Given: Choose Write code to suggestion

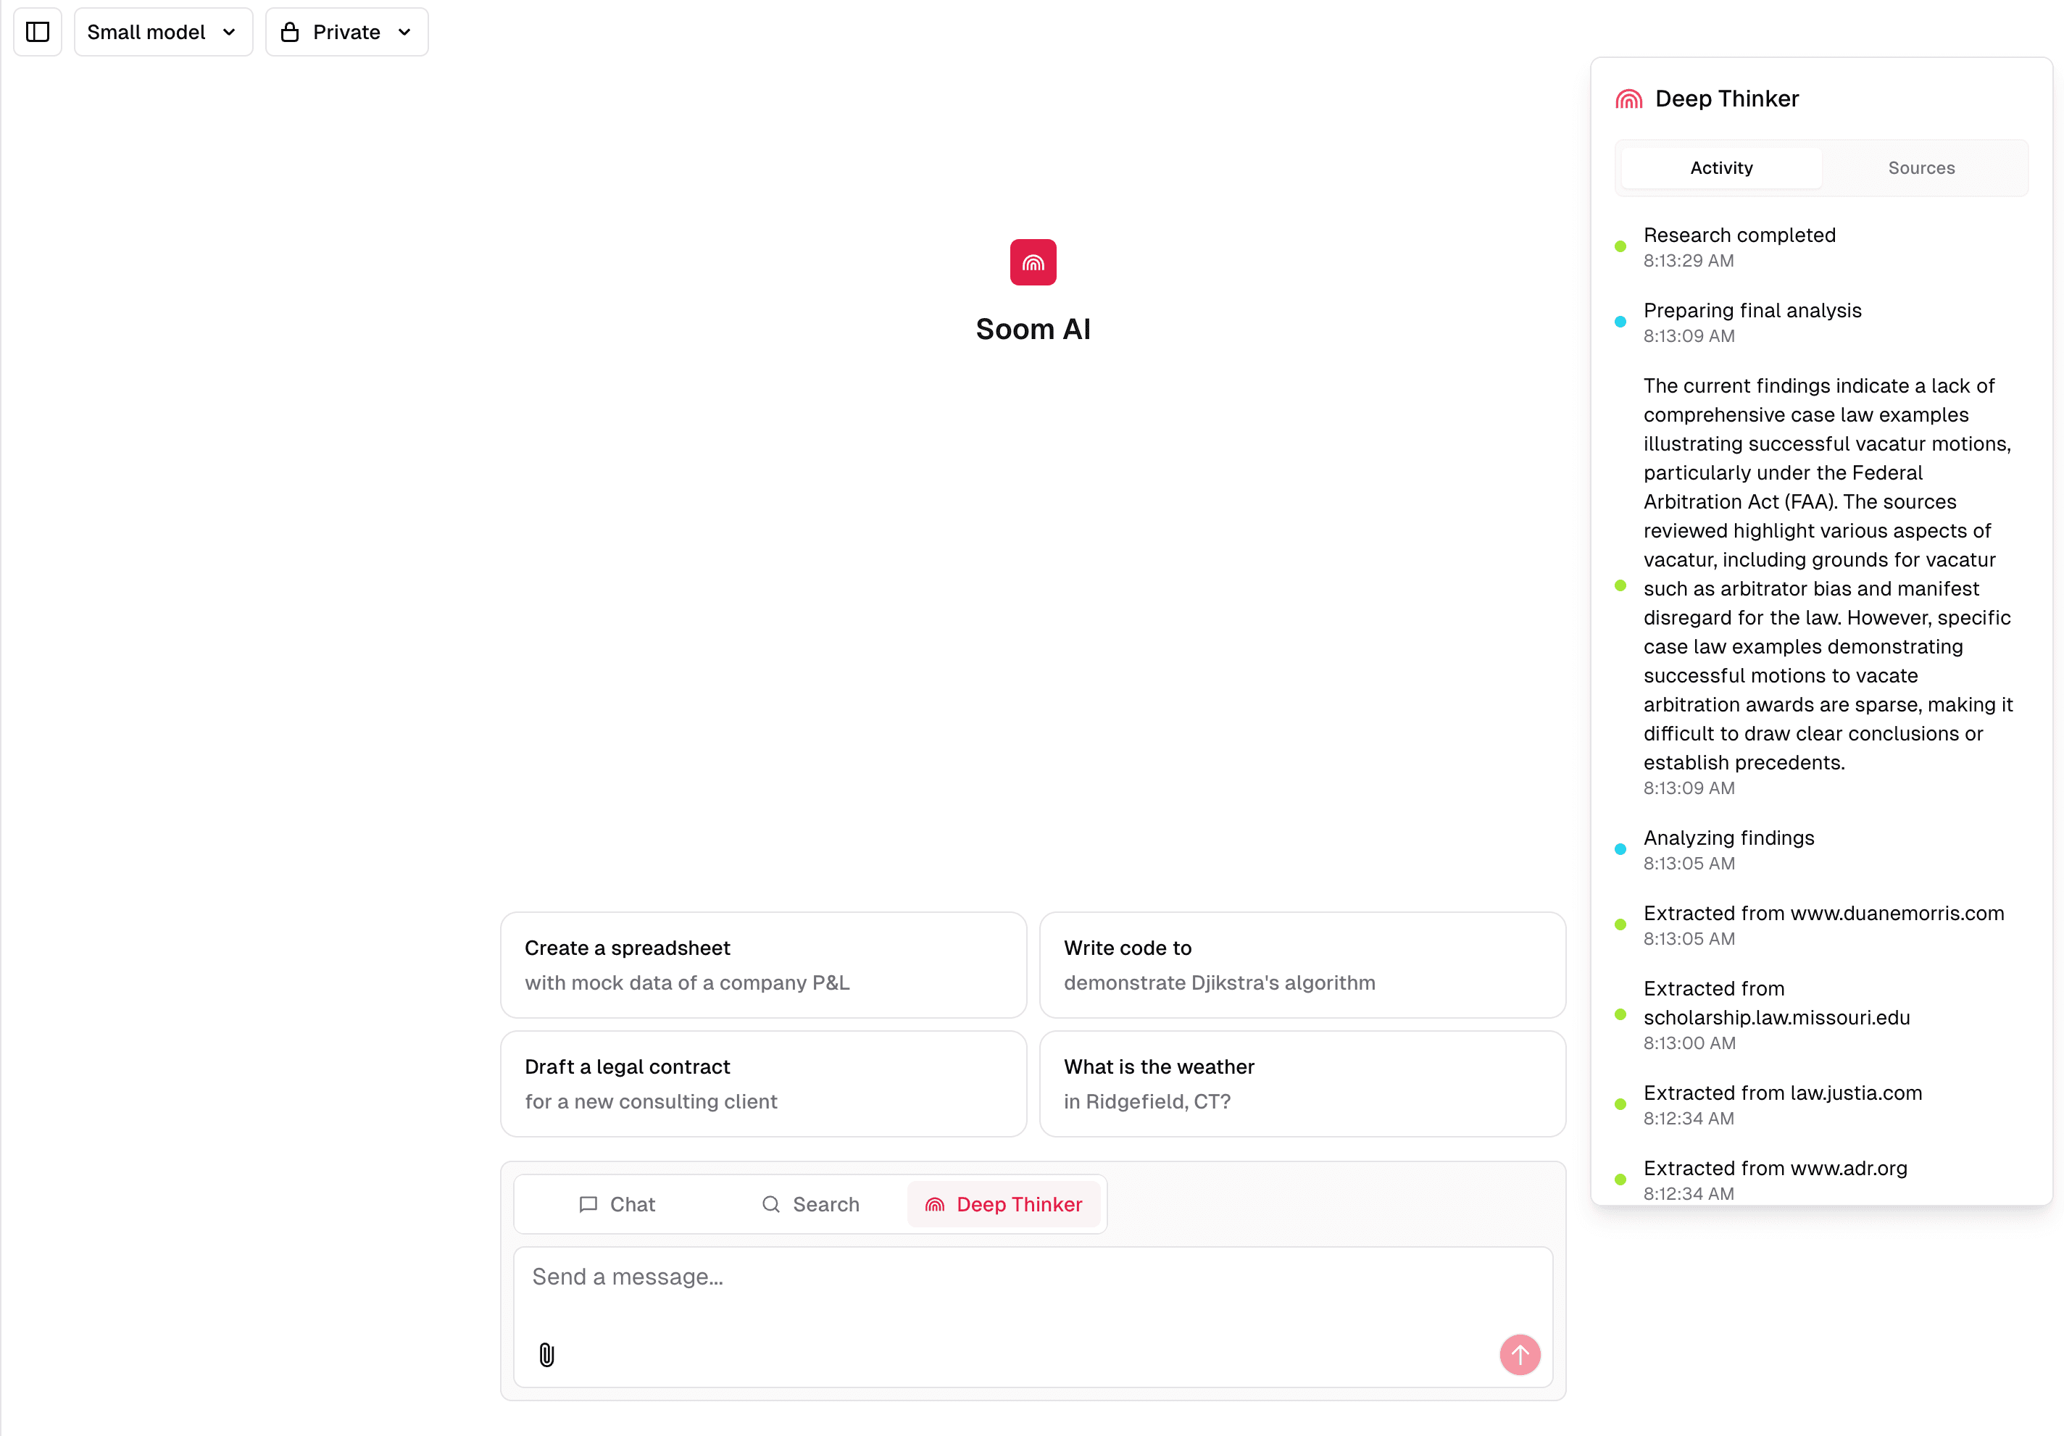Looking at the screenshot, I should [x=1302, y=965].
